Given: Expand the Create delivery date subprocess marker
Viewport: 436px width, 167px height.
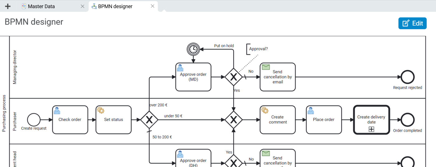Looking at the screenshot, I should tap(371, 129).
